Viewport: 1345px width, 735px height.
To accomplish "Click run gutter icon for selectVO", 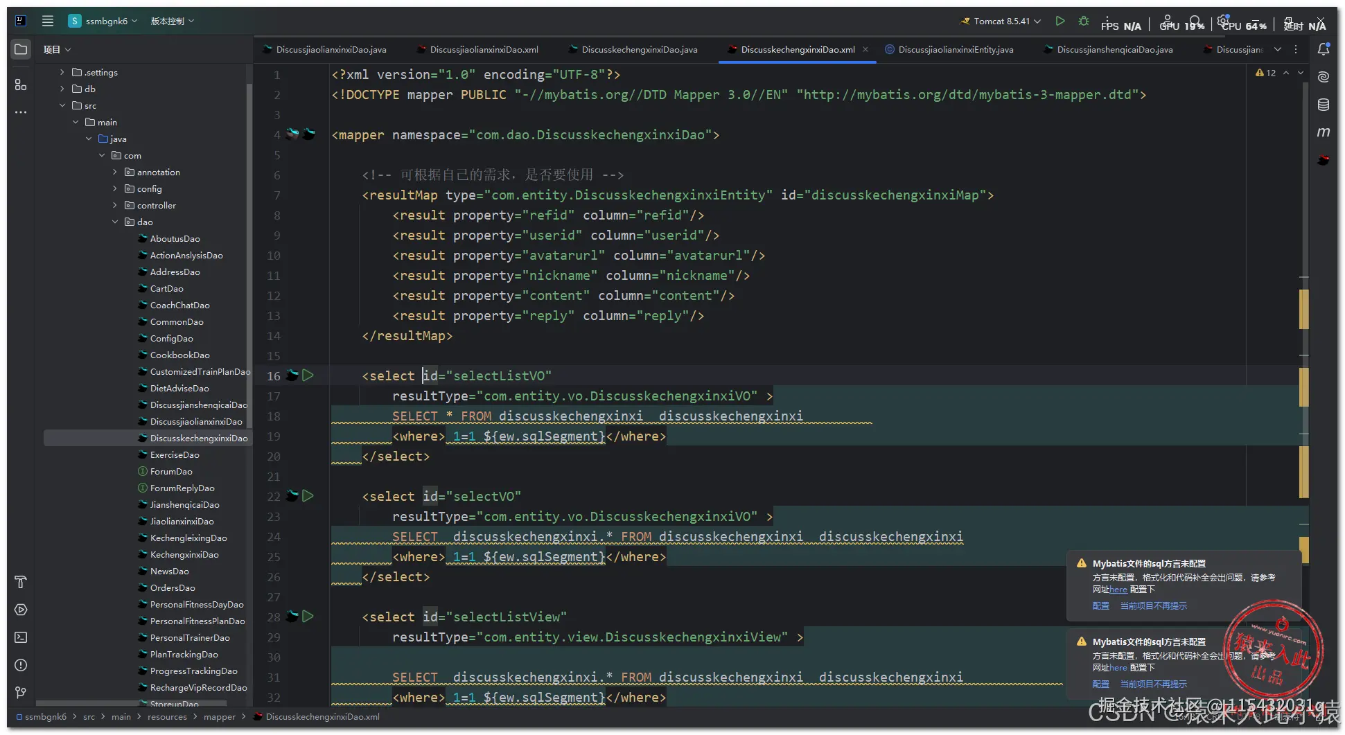I will point(308,496).
